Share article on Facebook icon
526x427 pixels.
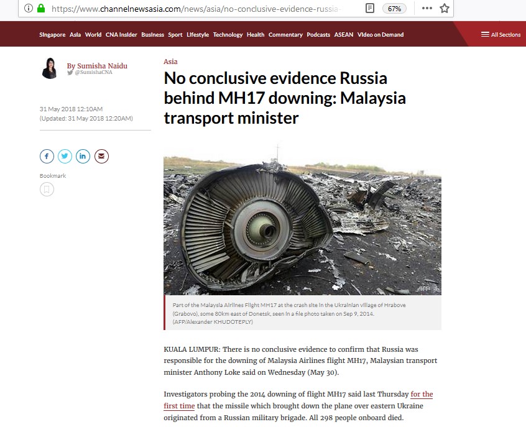[x=47, y=156]
